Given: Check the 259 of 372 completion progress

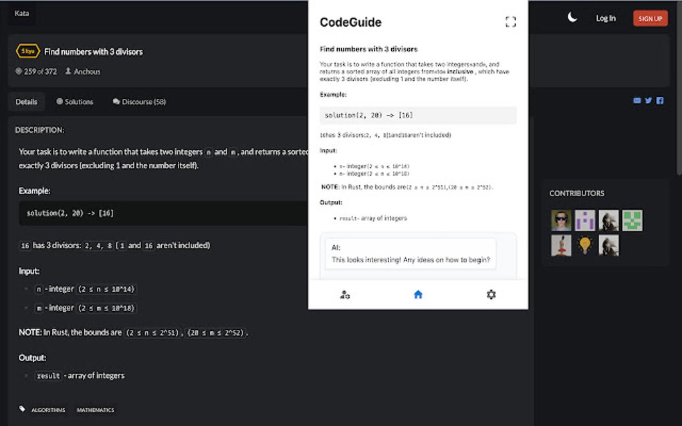Looking at the screenshot, I should point(36,71).
